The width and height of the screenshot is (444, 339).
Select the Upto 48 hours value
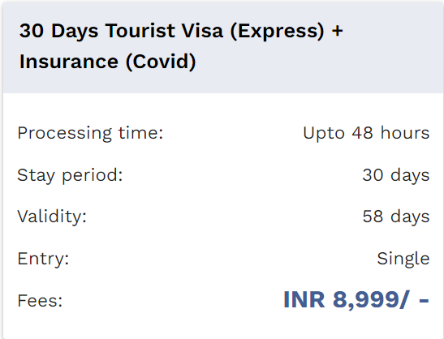[x=366, y=133]
